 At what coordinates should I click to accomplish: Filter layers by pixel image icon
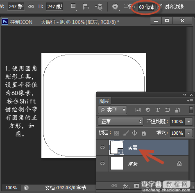point(138,110)
